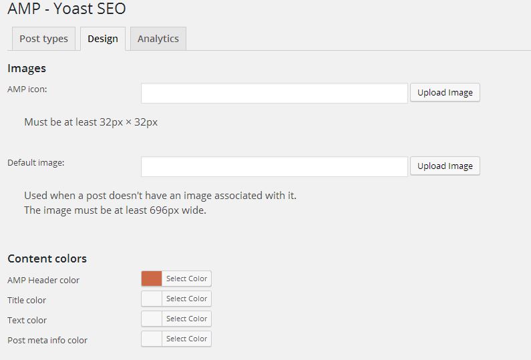
Task: Select Color for Title color
Action: tap(186, 299)
